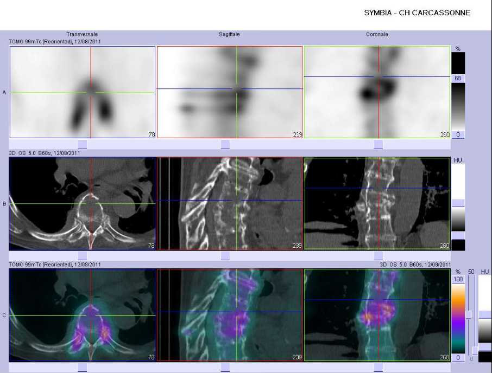The image size is (492, 373).
Task: Select the row C fused sagittal image
Action: [x=230, y=315]
